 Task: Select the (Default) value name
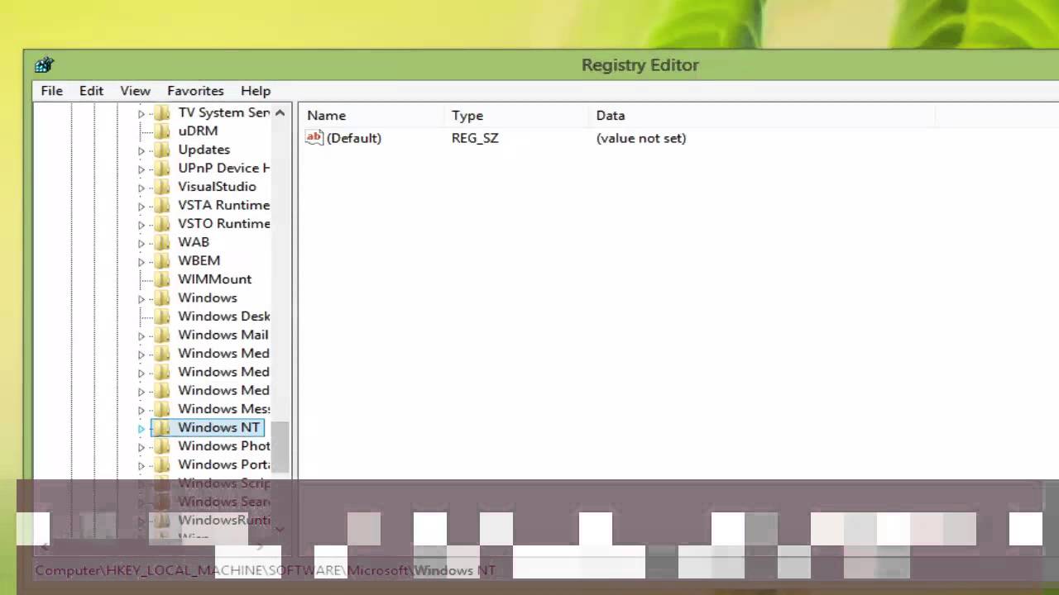point(354,138)
